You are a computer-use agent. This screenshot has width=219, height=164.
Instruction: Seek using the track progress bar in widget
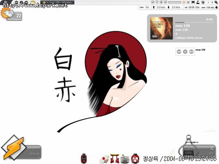pos(194,22)
